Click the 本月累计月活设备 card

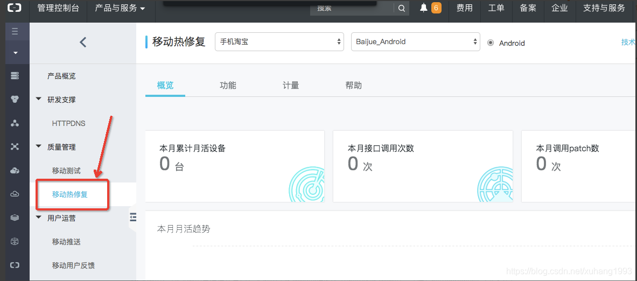click(235, 166)
